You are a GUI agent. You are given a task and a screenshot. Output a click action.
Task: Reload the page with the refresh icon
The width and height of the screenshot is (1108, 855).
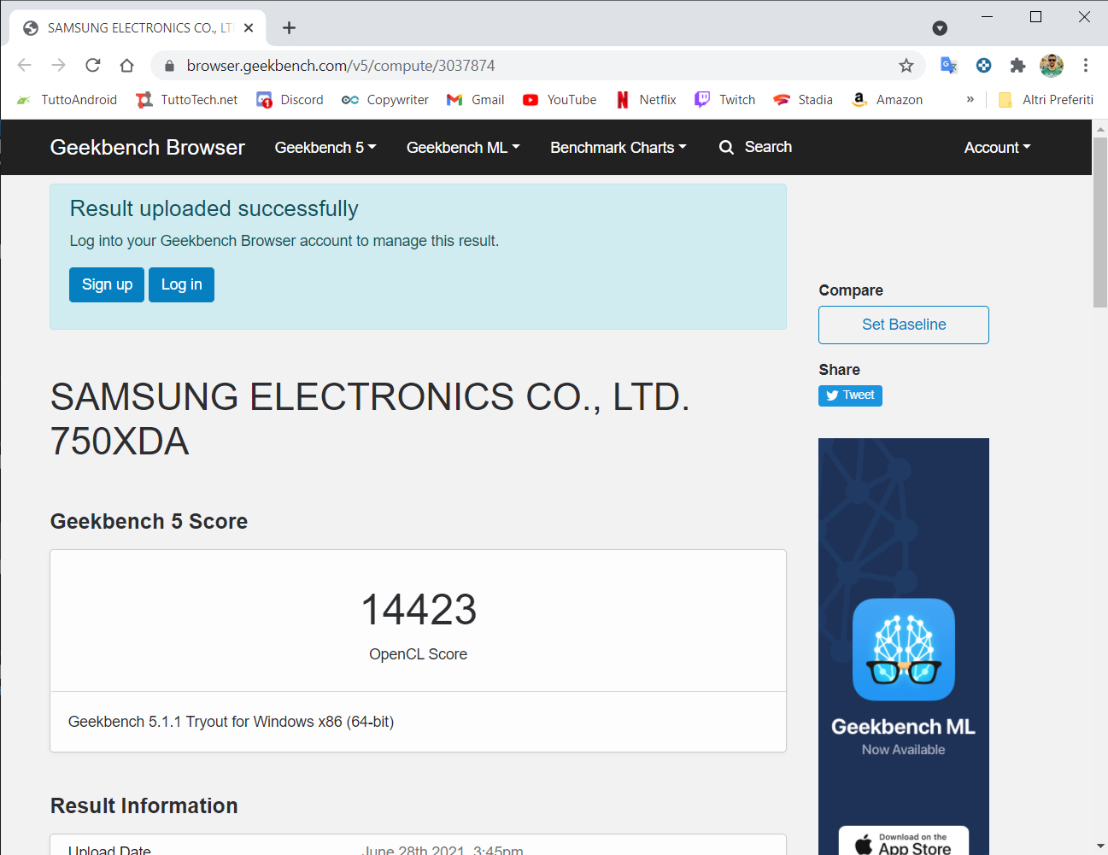click(x=93, y=66)
